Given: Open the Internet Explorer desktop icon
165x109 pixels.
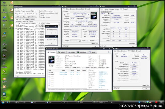Looking at the screenshot, I should click(x=4, y=34).
